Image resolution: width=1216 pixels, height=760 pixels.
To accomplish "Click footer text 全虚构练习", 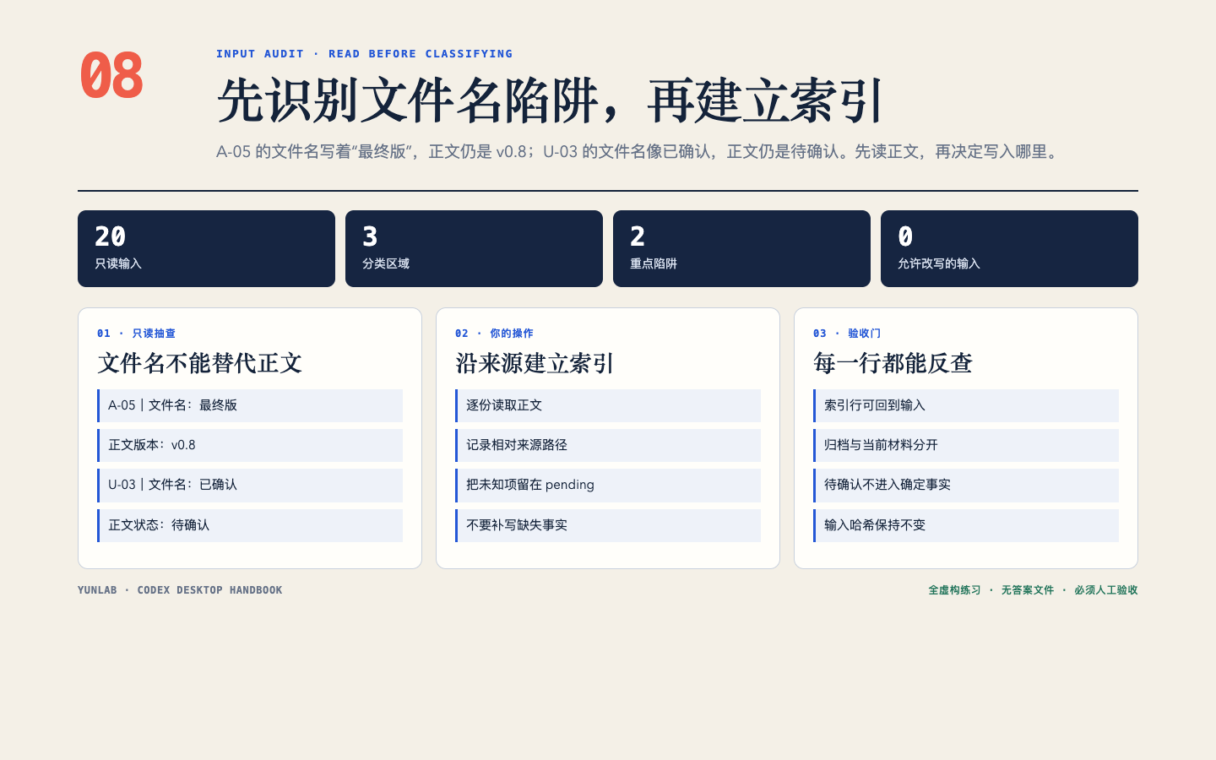I will click(954, 590).
